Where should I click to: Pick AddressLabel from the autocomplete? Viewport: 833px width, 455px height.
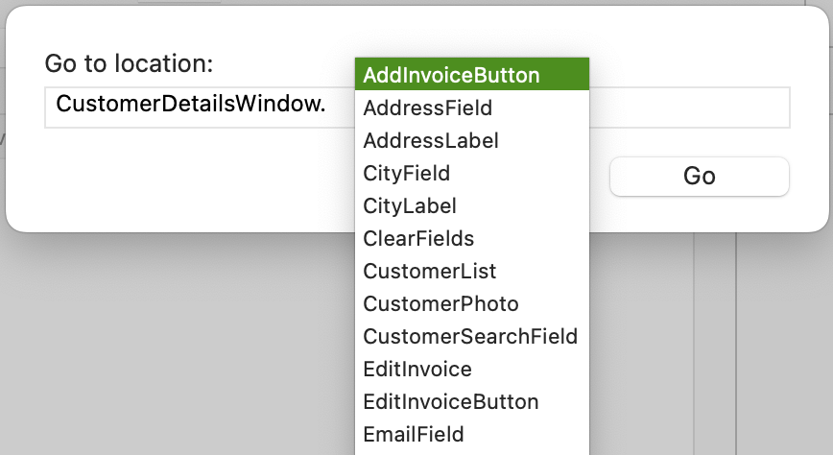tap(472, 141)
